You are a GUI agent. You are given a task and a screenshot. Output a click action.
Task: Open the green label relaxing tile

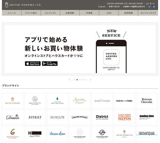57,101
